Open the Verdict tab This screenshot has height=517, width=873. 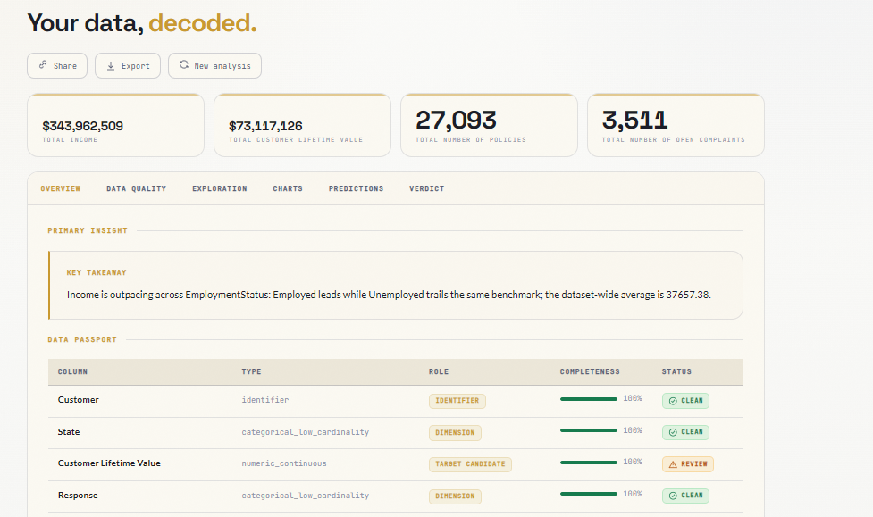(426, 188)
